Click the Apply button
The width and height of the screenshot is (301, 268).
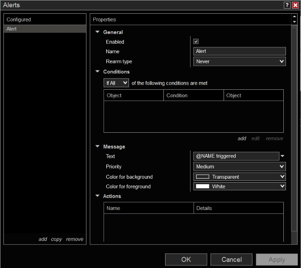(x=277, y=259)
